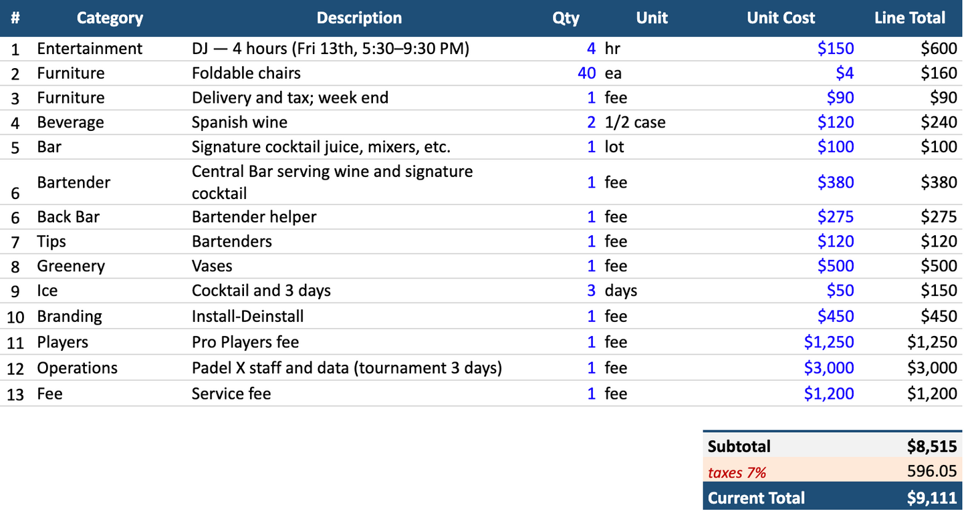This screenshot has width=966, height=511.
Task: Select the Pro Players fee $1,250 unit cost
Action: 781,342
